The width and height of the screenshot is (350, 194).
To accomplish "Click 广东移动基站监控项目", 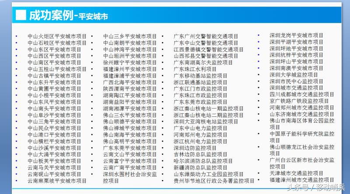I will [200, 76].
